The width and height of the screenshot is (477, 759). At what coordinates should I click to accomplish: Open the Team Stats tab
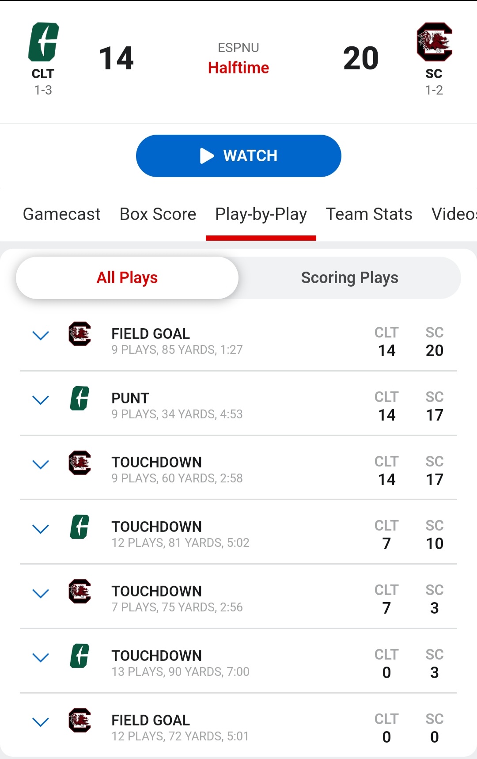point(369,214)
